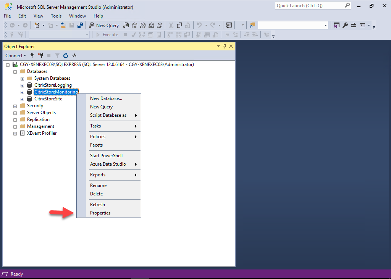This screenshot has width=391, height=279.
Task: Expand the Replication folder
Action: (15, 120)
